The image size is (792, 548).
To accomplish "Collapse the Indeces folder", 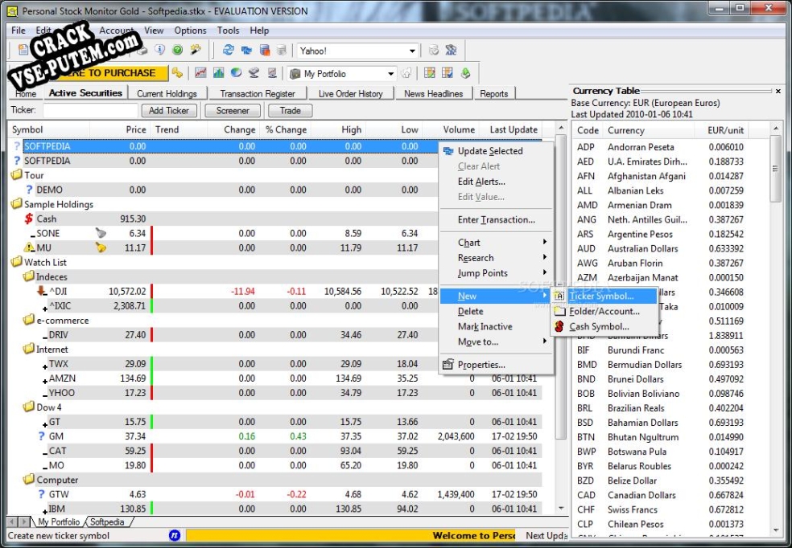I will (29, 276).
